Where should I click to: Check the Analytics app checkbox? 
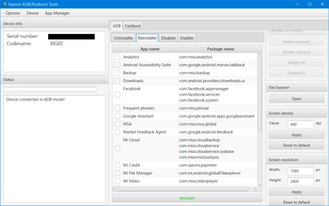pos(117,57)
